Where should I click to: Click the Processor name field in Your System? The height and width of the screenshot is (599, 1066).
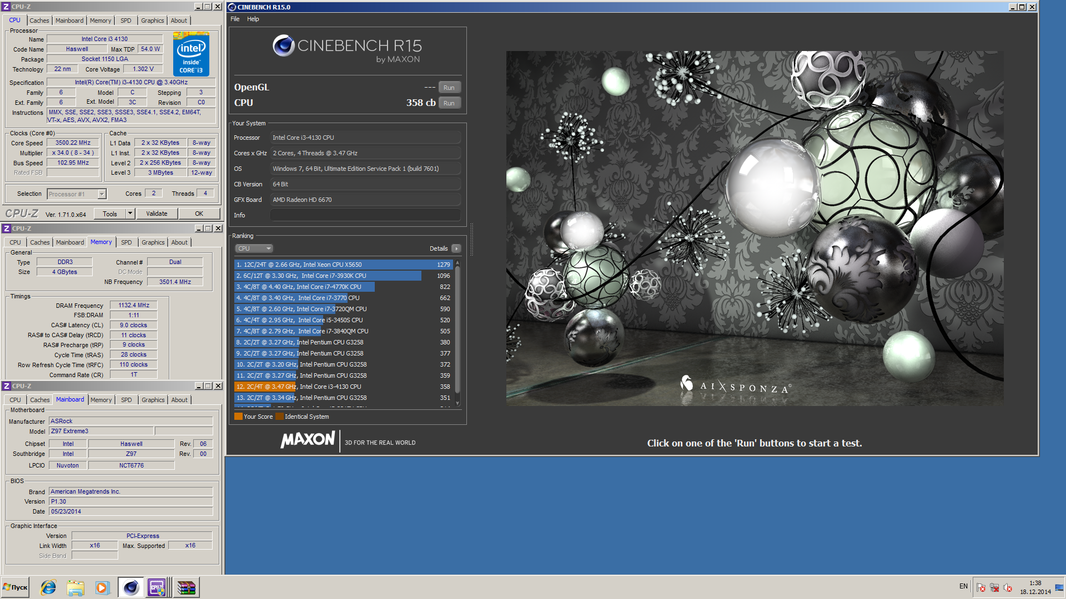point(365,138)
